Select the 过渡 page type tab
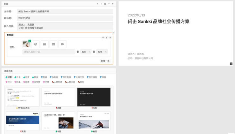The height and width of the screenshot is (134, 235). coord(26,77)
